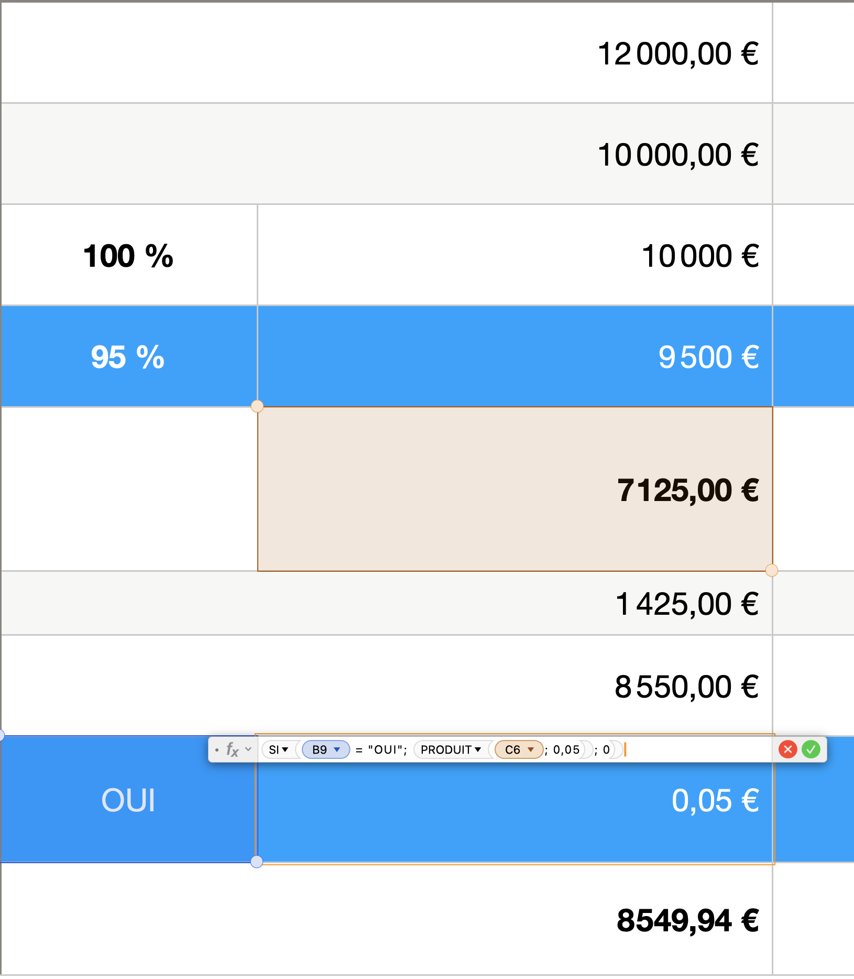Open the B9 reference token dropdown
Viewport: 854px width, 979px height.
337,749
